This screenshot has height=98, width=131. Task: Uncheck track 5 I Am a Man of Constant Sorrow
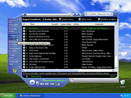click(x=24, y=39)
